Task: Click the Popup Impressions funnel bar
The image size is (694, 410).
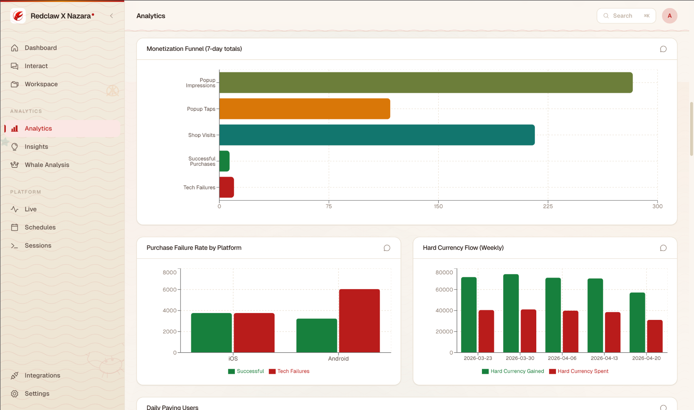Action: tap(426, 82)
